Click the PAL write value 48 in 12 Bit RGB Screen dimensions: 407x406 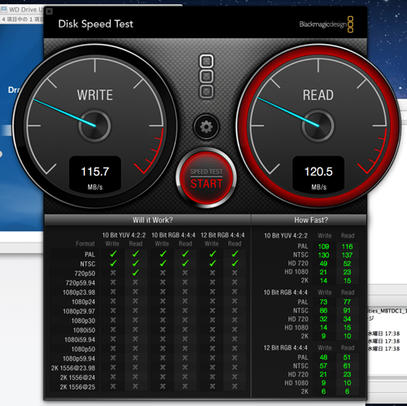(x=323, y=357)
